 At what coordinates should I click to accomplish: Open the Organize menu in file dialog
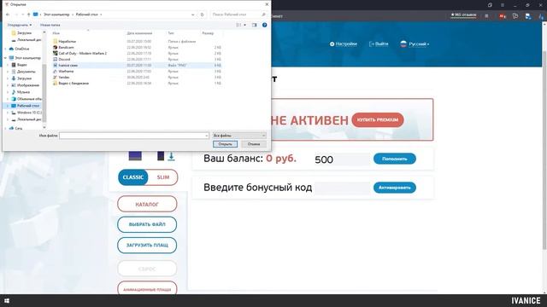(x=19, y=25)
